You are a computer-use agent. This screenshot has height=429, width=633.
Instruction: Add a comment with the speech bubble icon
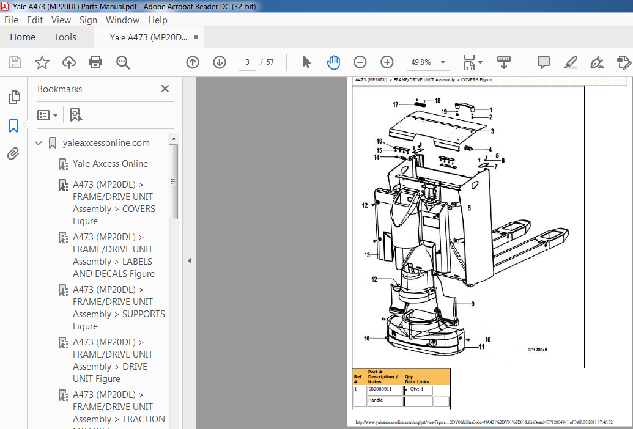(x=543, y=62)
